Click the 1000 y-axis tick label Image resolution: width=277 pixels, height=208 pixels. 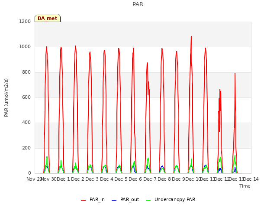tap(25, 47)
